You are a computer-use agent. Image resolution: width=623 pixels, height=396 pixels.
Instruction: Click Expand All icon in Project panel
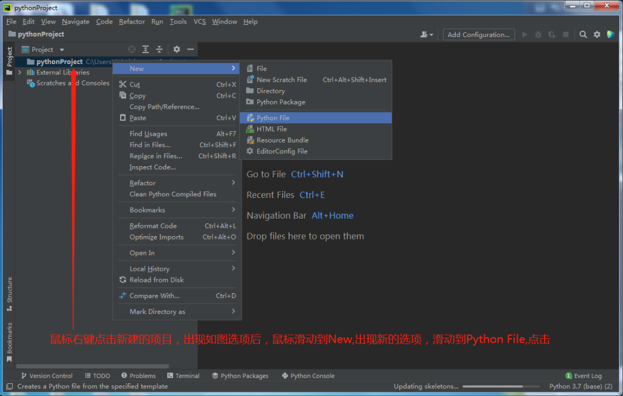[145, 49]
